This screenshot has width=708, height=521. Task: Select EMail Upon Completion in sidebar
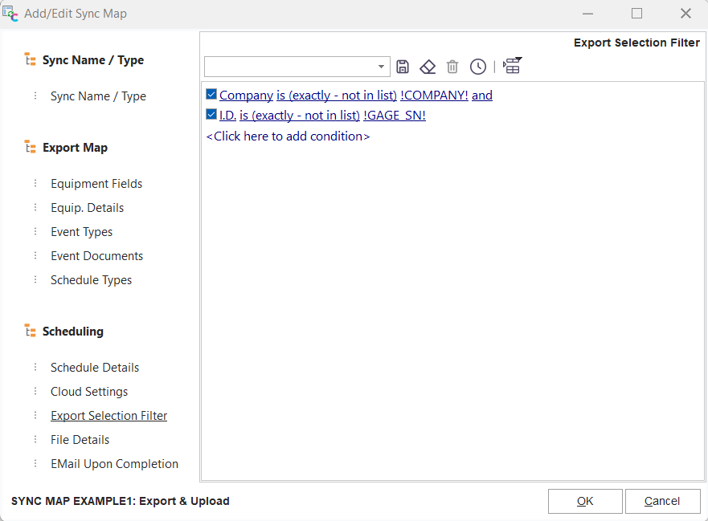point(114,464)
